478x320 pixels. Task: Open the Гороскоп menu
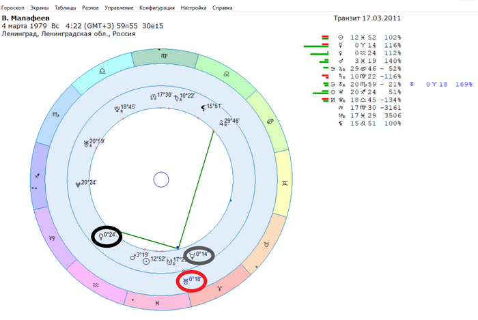tap(13, 8)
